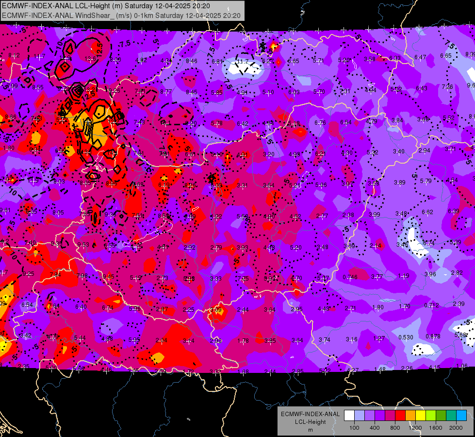The height and width of the screenshot is (437, 475).
Task: Click the 2.92 wind shear value
Action: (190, 248)
